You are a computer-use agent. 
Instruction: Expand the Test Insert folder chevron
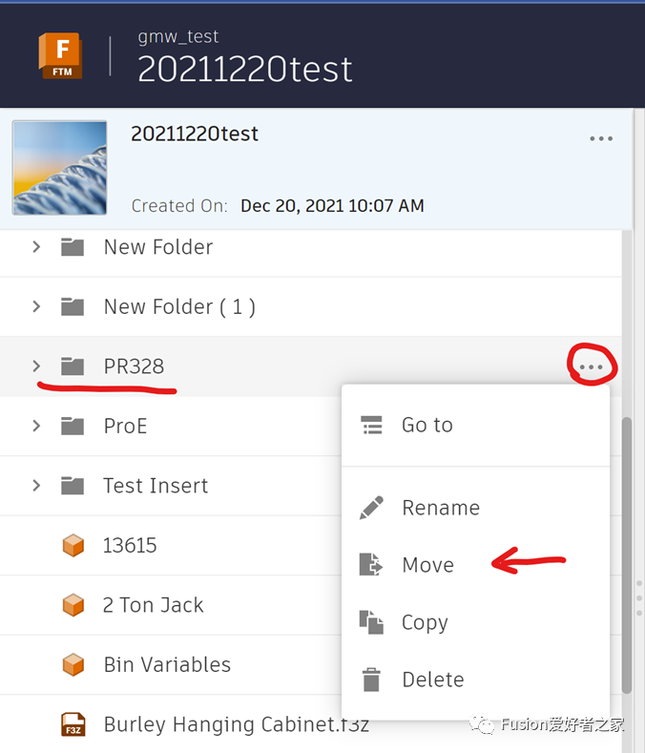click(x=36, y=486)
